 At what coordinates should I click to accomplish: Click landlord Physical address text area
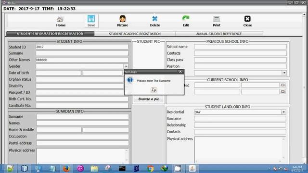click(x=240, y=149)
